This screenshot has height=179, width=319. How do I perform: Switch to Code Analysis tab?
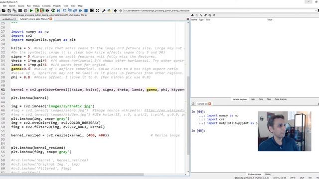coord(281,99)
